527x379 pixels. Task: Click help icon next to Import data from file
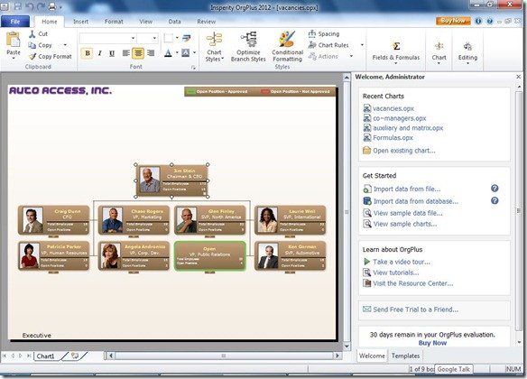(x=495, y=189)
